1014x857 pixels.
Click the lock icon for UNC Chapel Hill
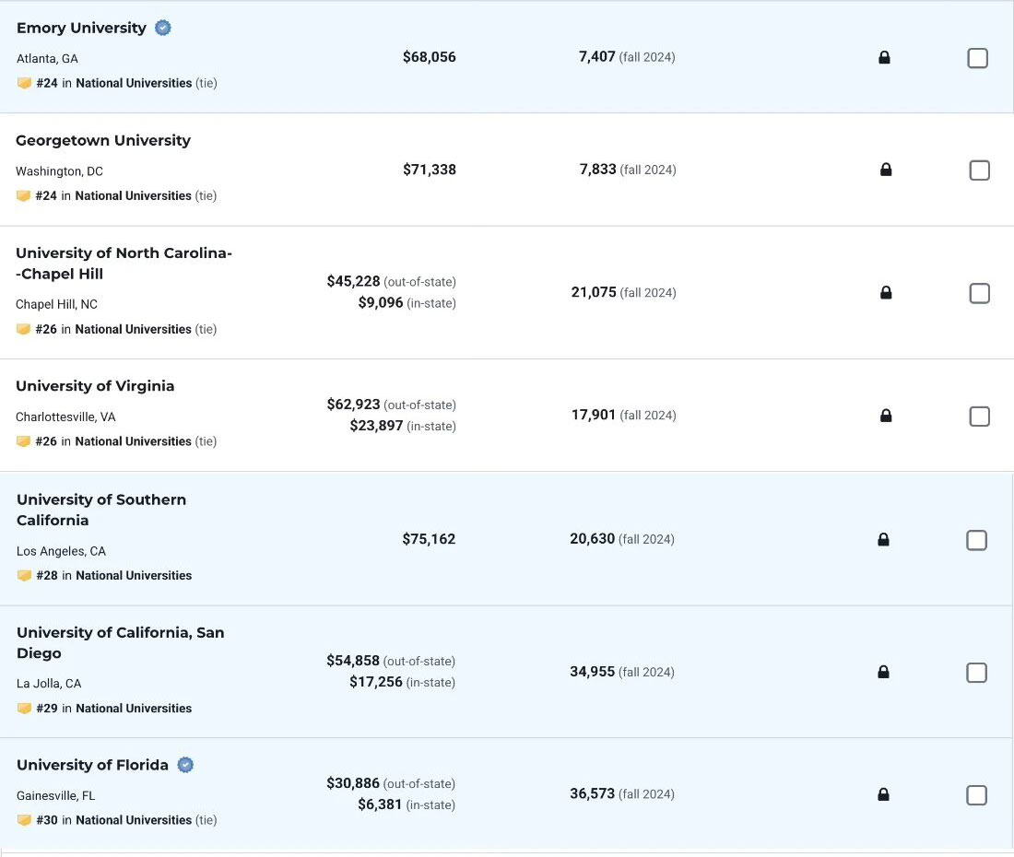[886, 293]
